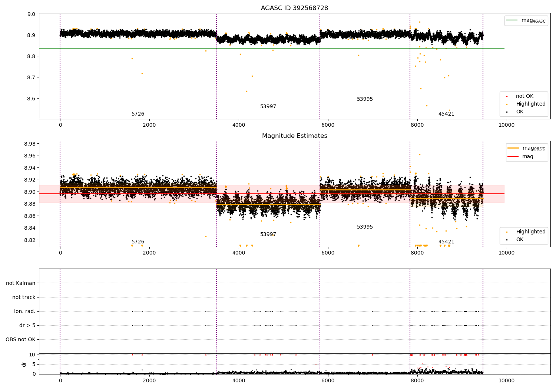
Task: Click obsid label 53995 in the top plot
Action: tap(365, 99)
